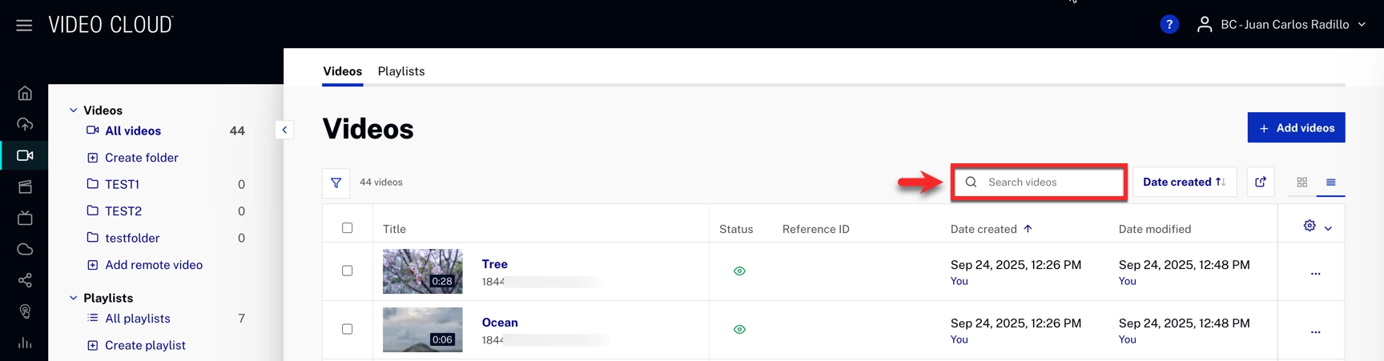Image resolution: width=1384 pixels, height=361 pixels.
Task: Select TEST1 folder in sidebar
Action: pyautogui.click(x=122, y=184)
